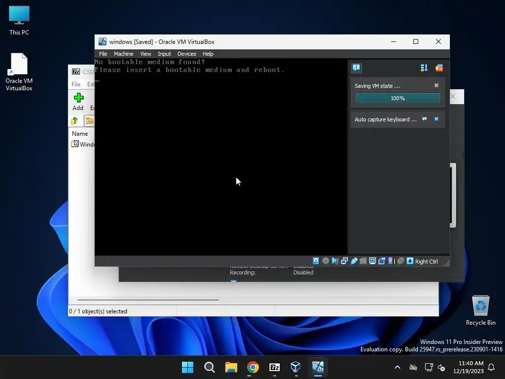Click the 0 / 1 object(s) selected status text
The image size is (505, 379).
pos(98,311)
